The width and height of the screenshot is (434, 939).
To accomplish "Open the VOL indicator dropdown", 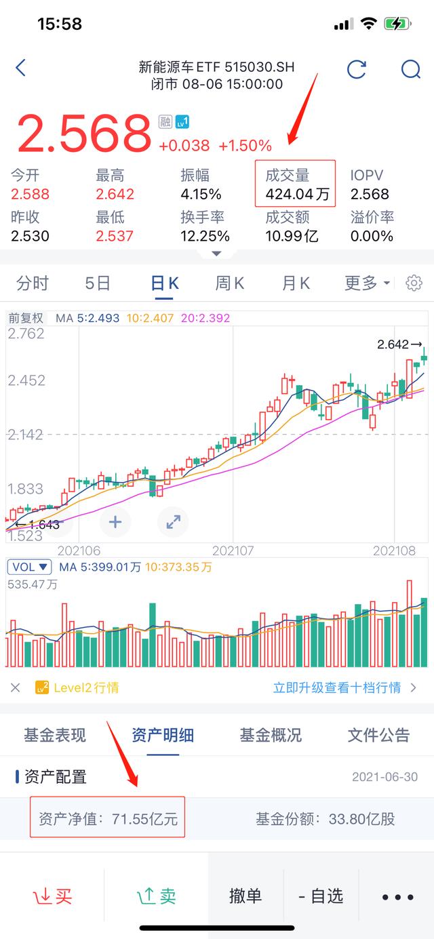I will (29, 567).
